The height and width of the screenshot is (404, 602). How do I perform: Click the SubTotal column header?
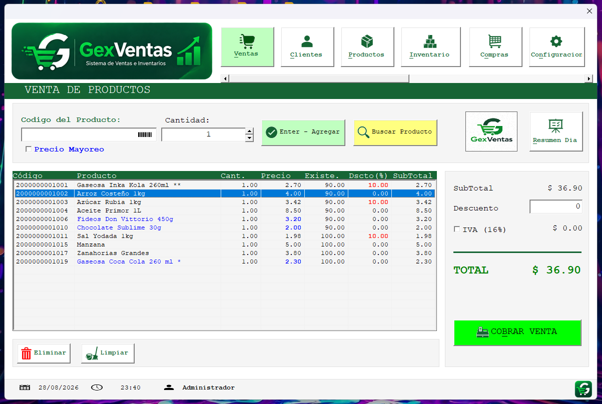413,175
